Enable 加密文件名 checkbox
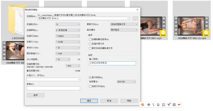Screen dimensions: 213x111 90,86
